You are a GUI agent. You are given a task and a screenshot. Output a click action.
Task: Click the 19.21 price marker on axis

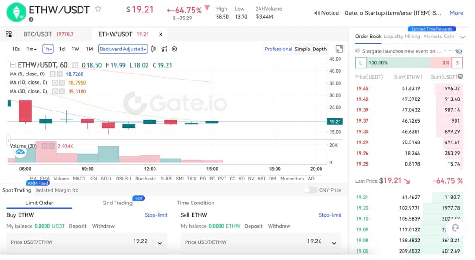[x=335, y=122]
